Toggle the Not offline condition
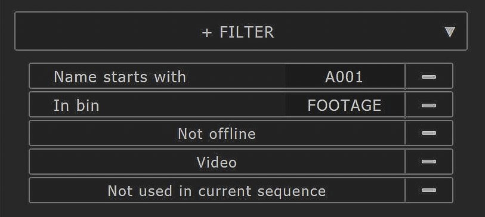The height and width of the screenshot is (217, 485). [217, 133]
